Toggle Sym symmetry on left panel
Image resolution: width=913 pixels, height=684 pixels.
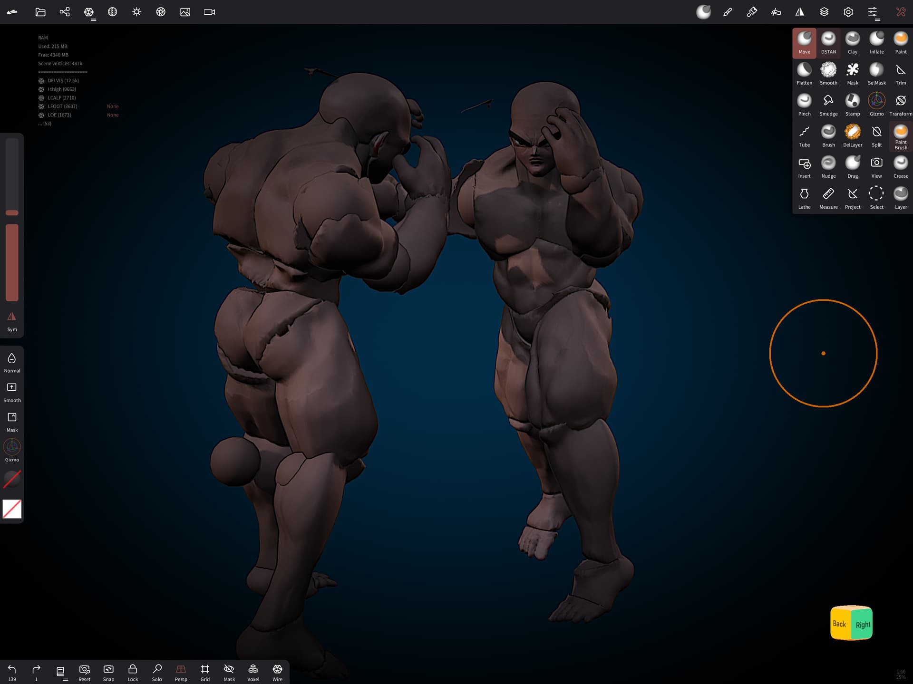(12, 321)
